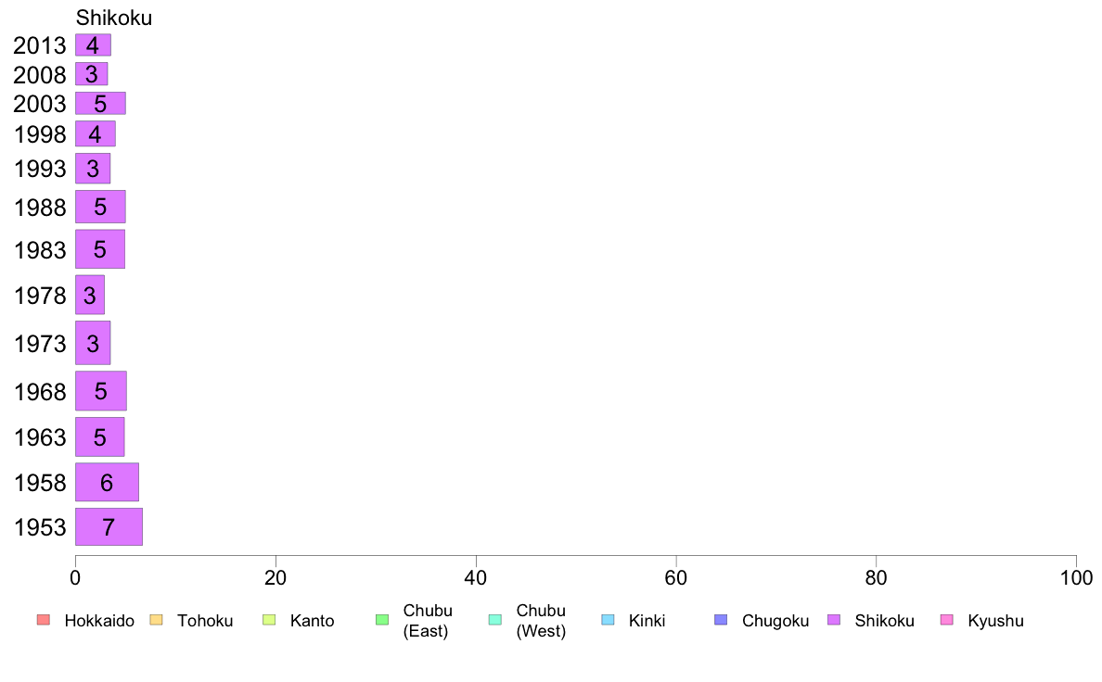This screenshot has height=682, width=1102.
Task: Select the 1978 bar showing 3
Action: pos(90,295)
